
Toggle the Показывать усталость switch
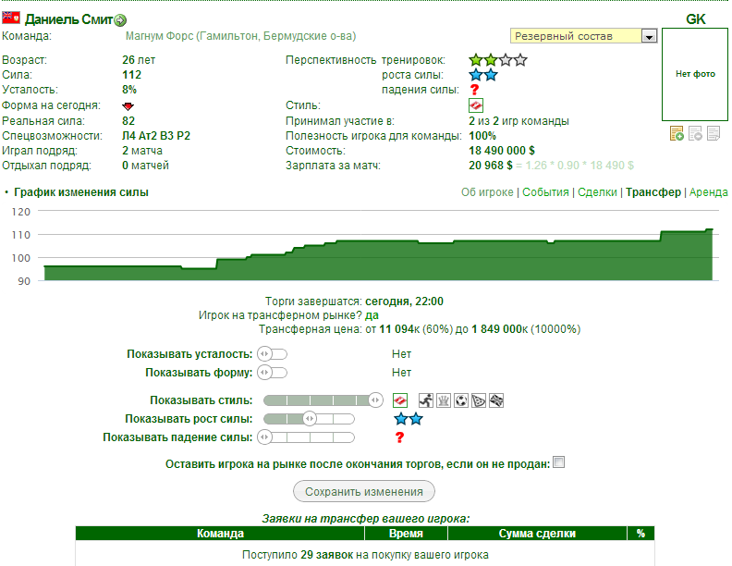pyautogui.click(x=272, y=354)
